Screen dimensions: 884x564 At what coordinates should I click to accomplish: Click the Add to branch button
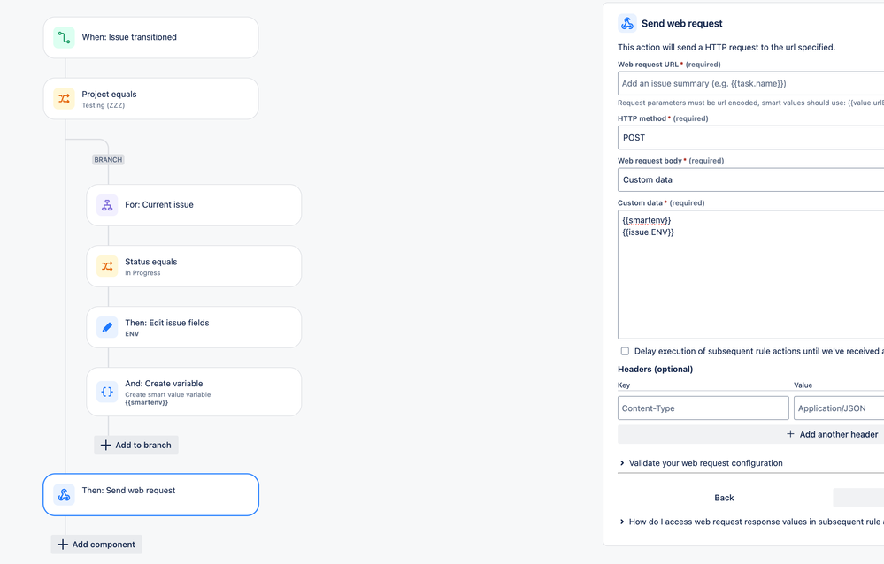[135, 445]
